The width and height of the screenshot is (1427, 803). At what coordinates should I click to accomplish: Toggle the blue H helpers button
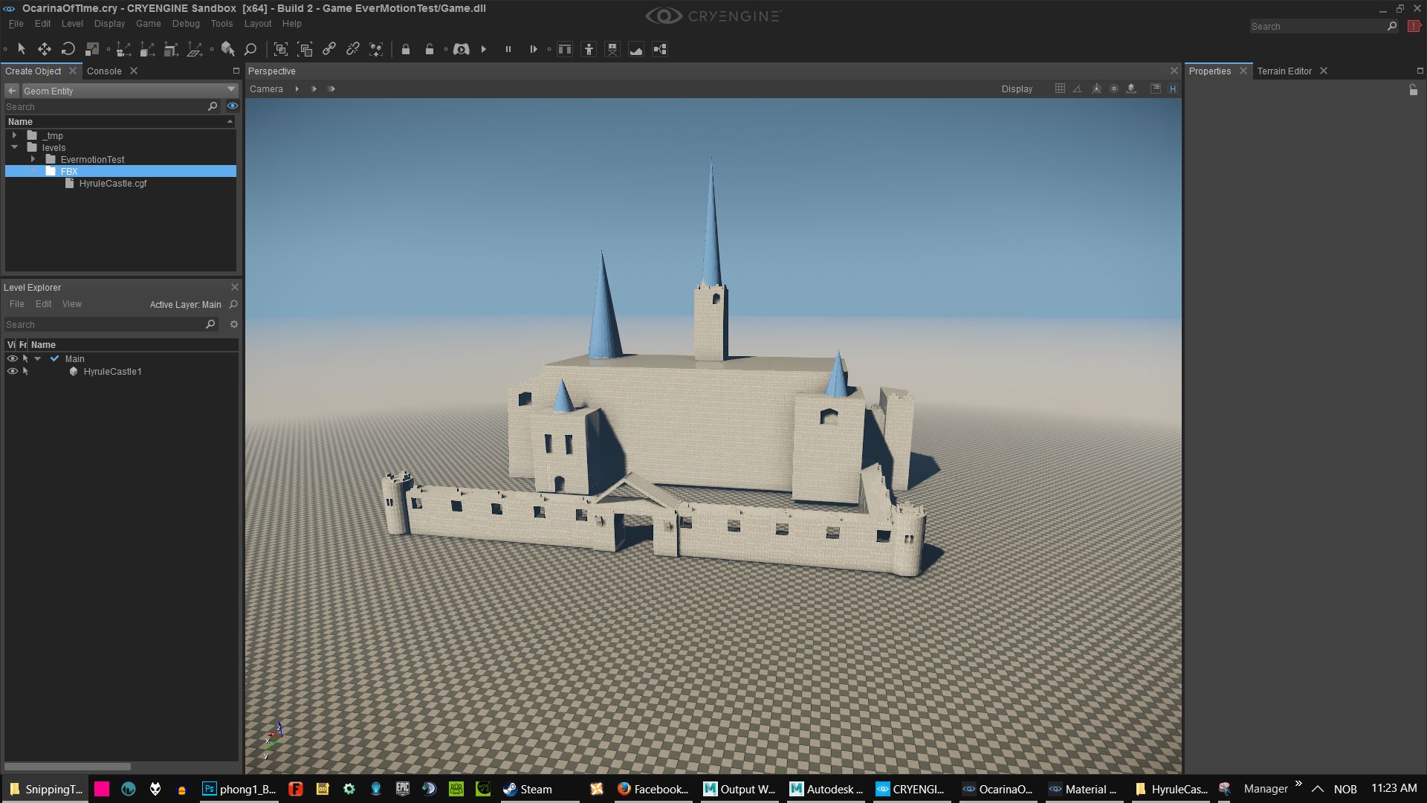pyautogui.click(x=1173, y=88)
